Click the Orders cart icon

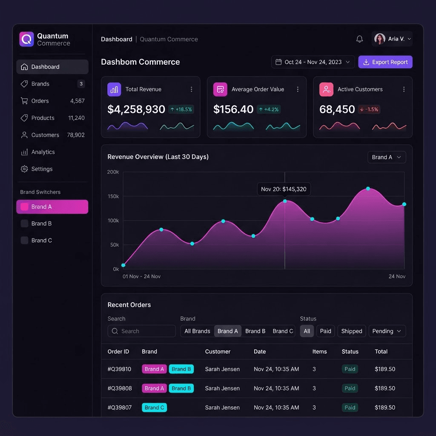click(24, 101)
